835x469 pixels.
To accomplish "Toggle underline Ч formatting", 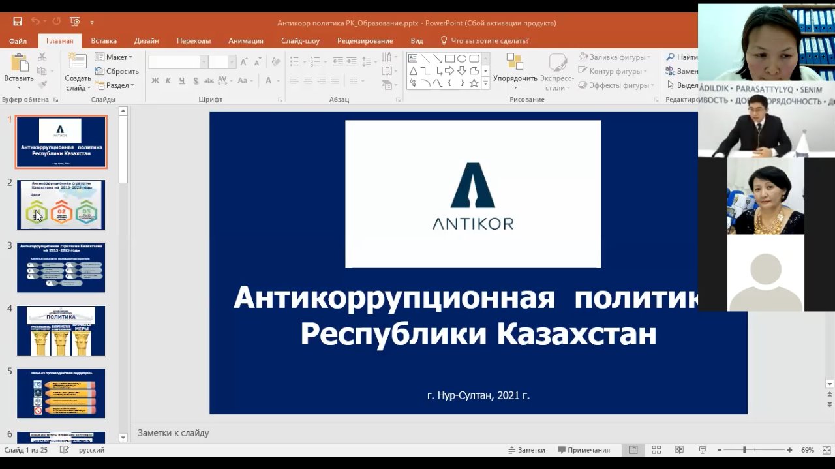I will (182, 81).
